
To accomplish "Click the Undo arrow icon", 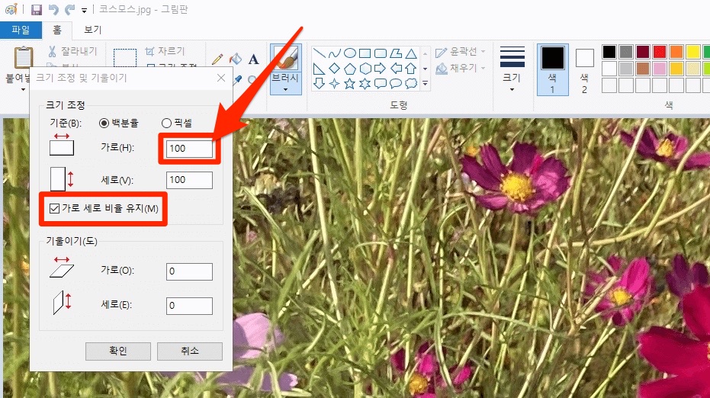I will pos(54,9).
